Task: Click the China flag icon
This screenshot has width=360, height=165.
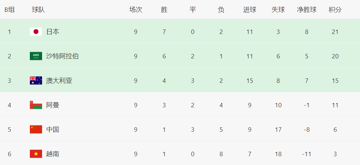Action: click(36, 130)
